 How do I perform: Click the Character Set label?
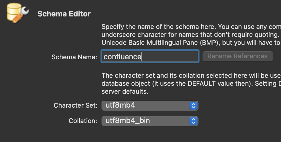[75, 105]
